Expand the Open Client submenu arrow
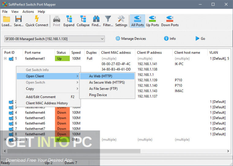The width and height of the screenshot is (233, 166). click(77, 76)
